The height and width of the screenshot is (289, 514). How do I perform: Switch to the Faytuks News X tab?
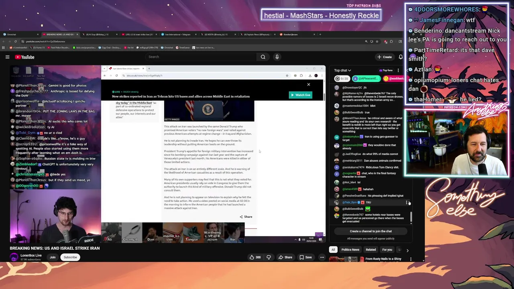258,35
